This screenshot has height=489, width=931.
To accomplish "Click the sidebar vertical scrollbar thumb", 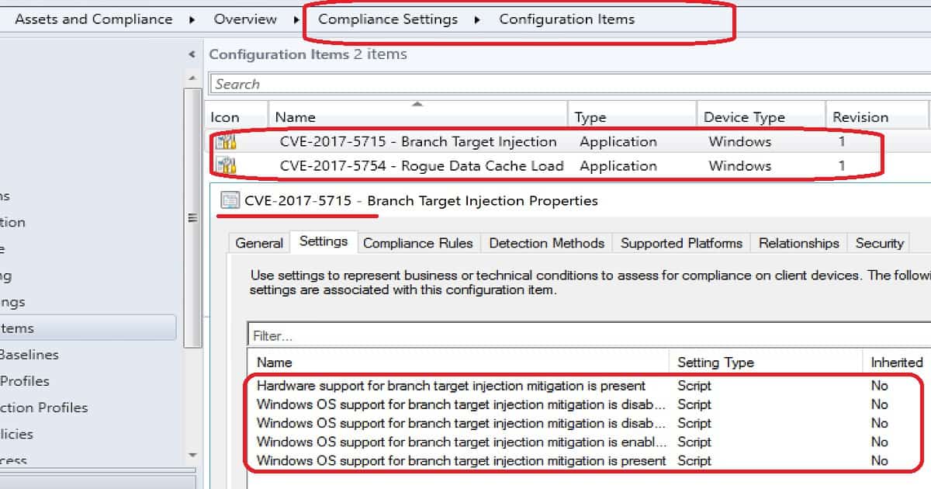I will tap(193, 217).
